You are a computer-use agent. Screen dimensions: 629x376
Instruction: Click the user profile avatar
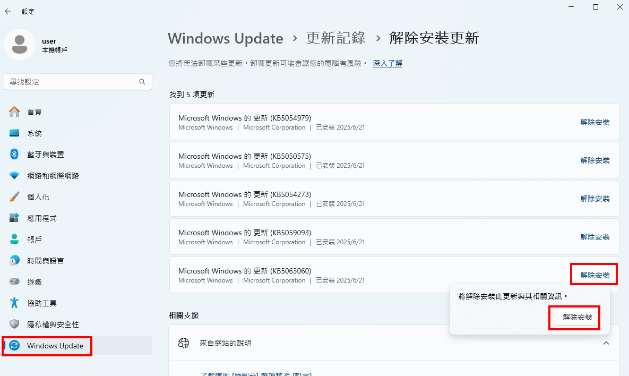[20, 45]
